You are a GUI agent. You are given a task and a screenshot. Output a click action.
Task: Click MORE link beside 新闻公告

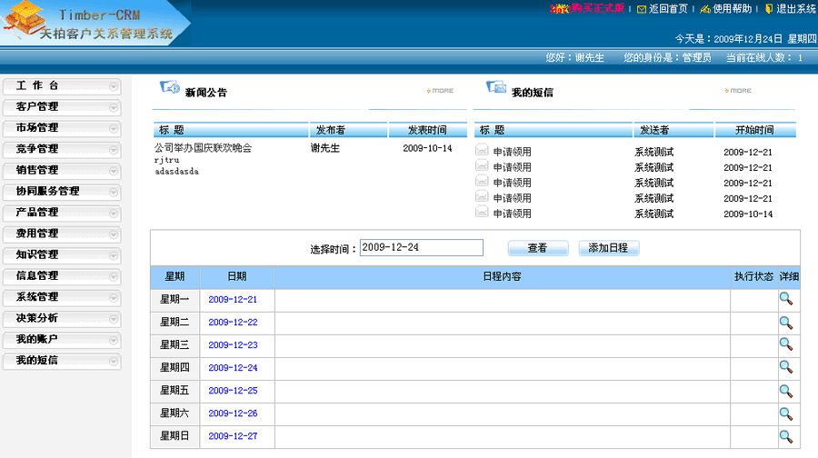pyautogui.click(x=441, y=91)
